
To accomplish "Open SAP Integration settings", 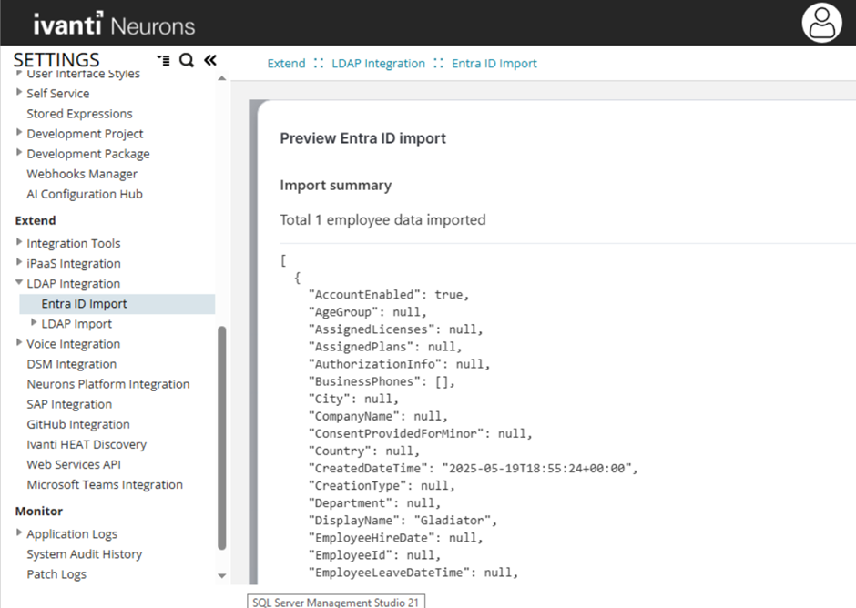I will [x=69, y=403].
